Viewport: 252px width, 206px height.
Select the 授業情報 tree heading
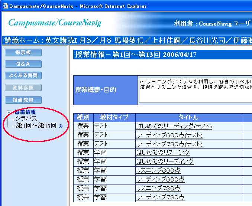coord(25,112)
